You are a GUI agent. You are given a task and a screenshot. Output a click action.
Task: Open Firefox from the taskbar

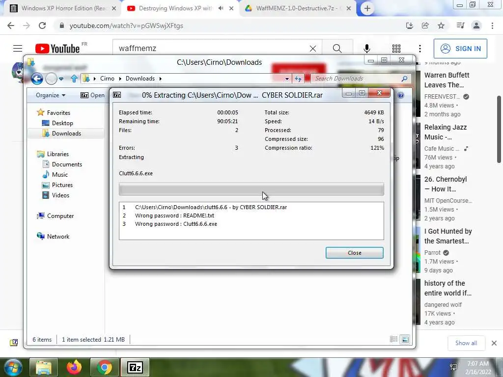[x=74, y=367]
